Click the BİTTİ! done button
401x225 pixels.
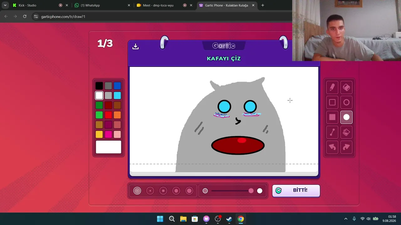(296, 191)
